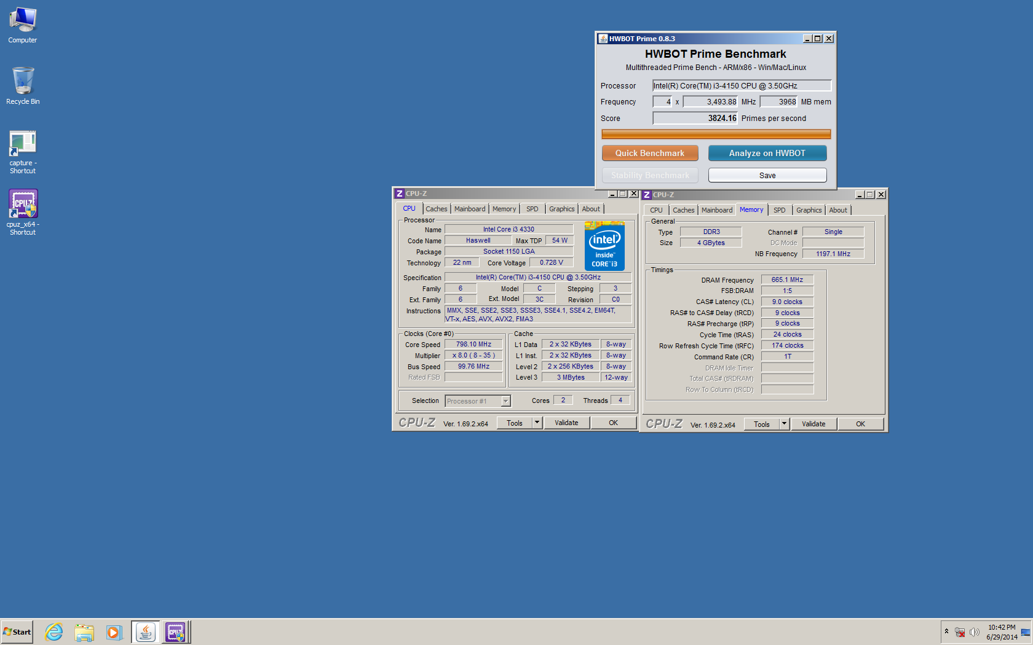Switch to Caches tab in left CPU-Z window

tap(437, 209)
